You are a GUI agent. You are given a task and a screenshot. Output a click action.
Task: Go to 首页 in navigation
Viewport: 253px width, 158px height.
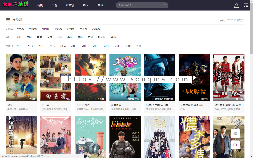pyautogui.click(x=40, y=5)
